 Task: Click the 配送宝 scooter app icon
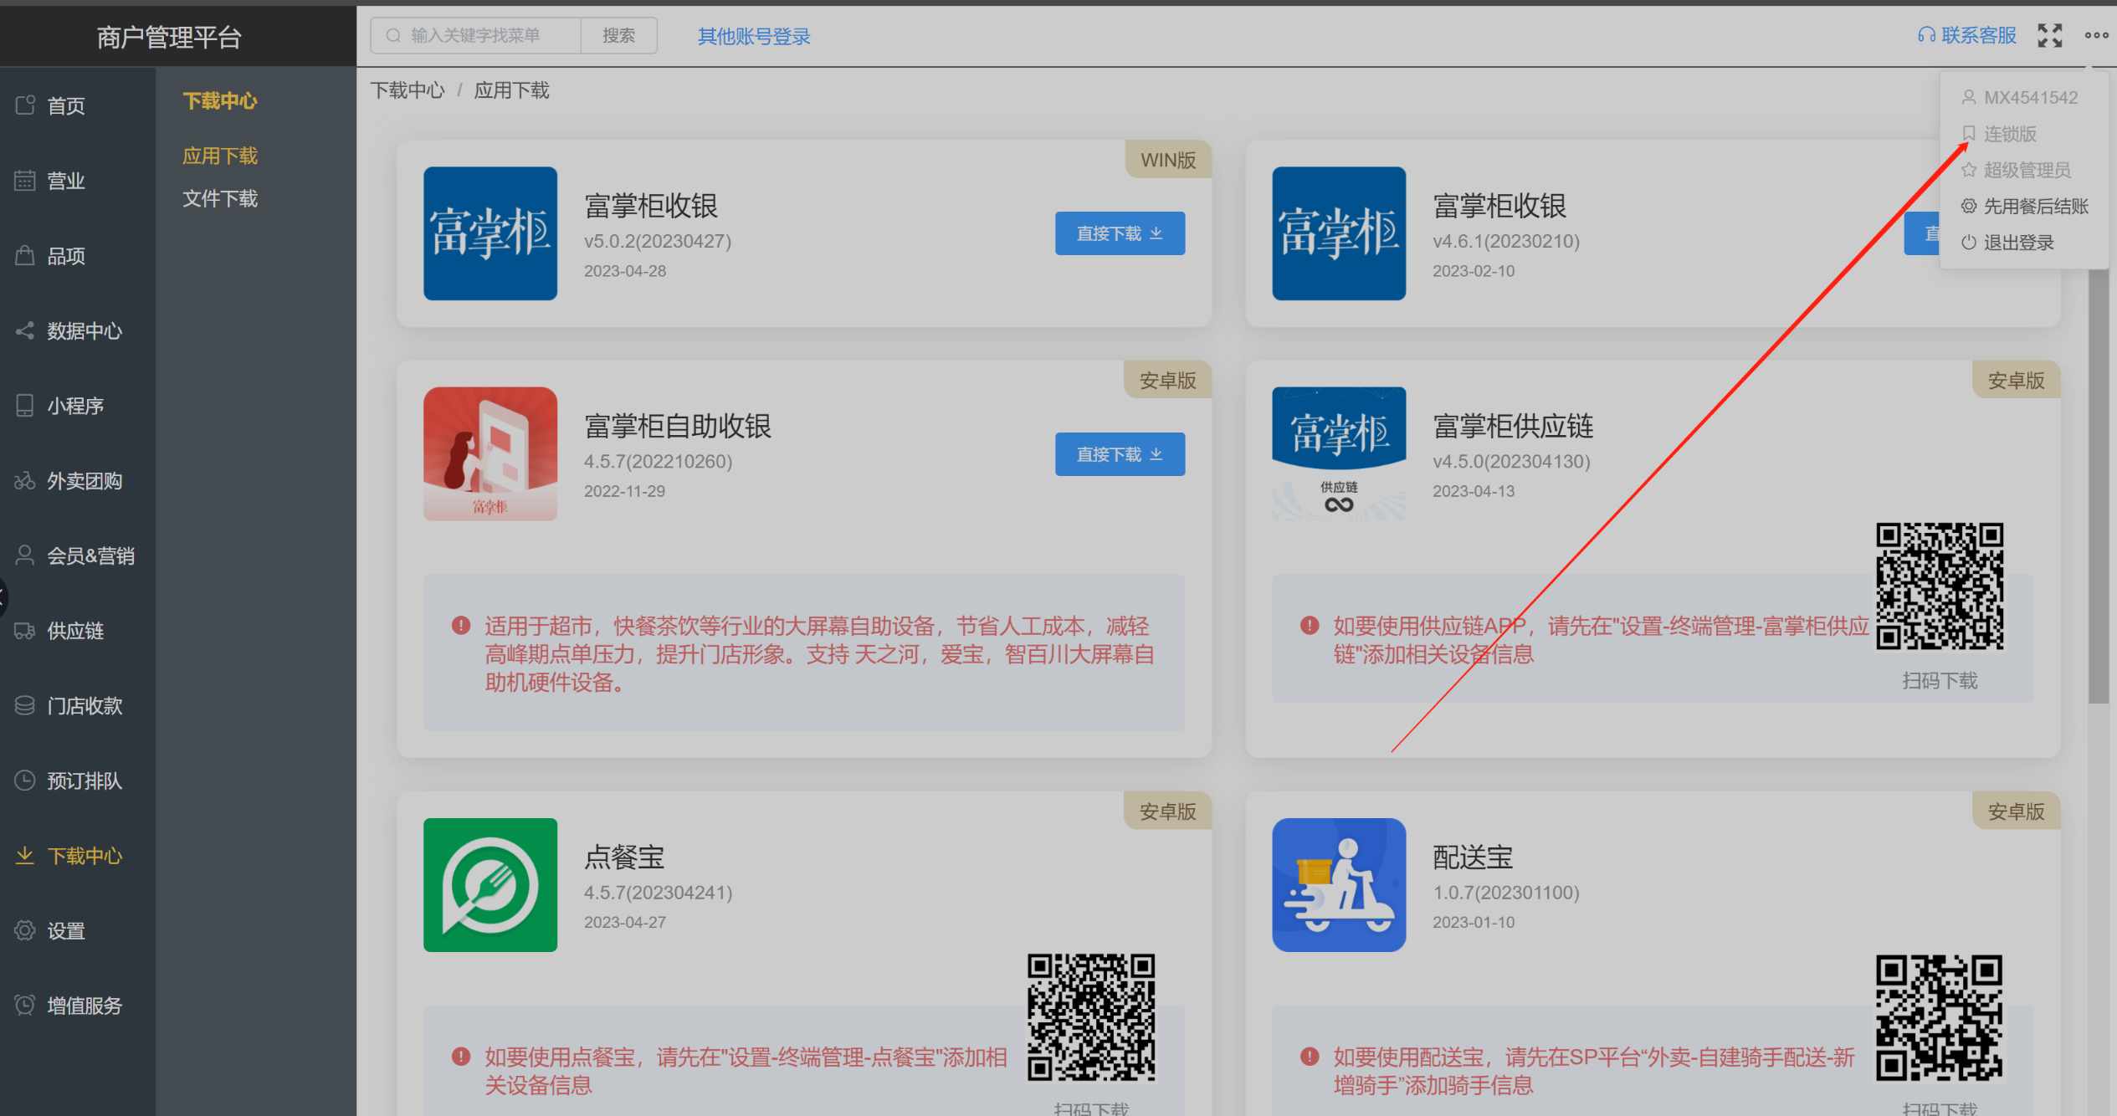[1339, 885]
